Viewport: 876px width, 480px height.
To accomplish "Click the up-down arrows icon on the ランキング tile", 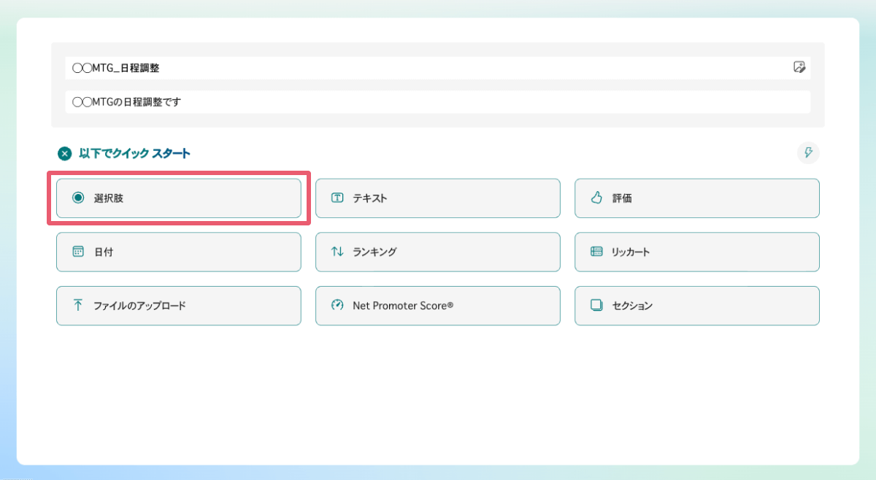I will 337,252.
